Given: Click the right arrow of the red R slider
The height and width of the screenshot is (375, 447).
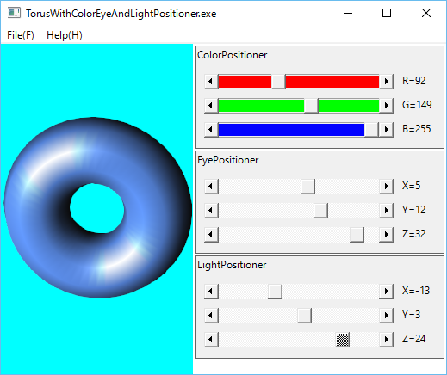Looking at the screenshot, I should [x=386, y=81].
